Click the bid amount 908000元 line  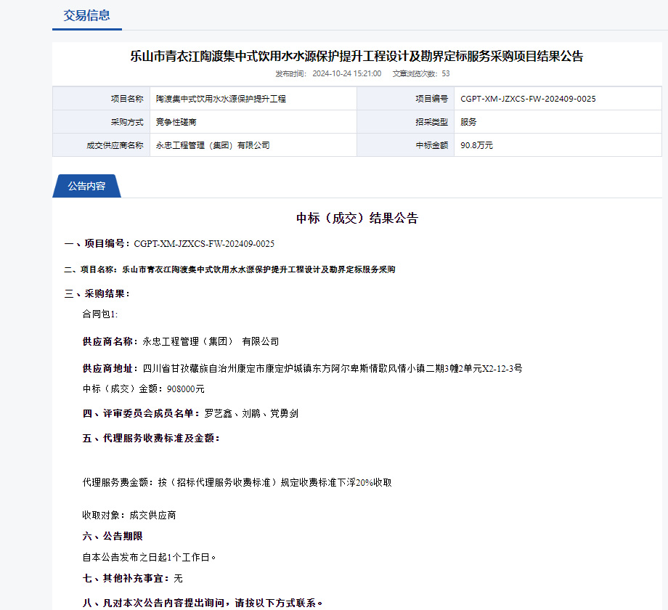(144, 389)
